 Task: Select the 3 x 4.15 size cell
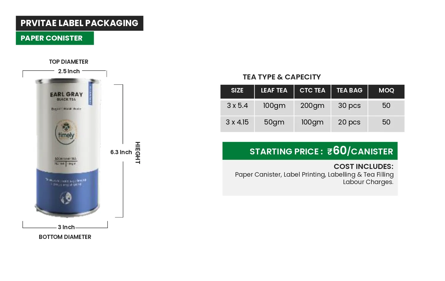click(x=237, y=124)
